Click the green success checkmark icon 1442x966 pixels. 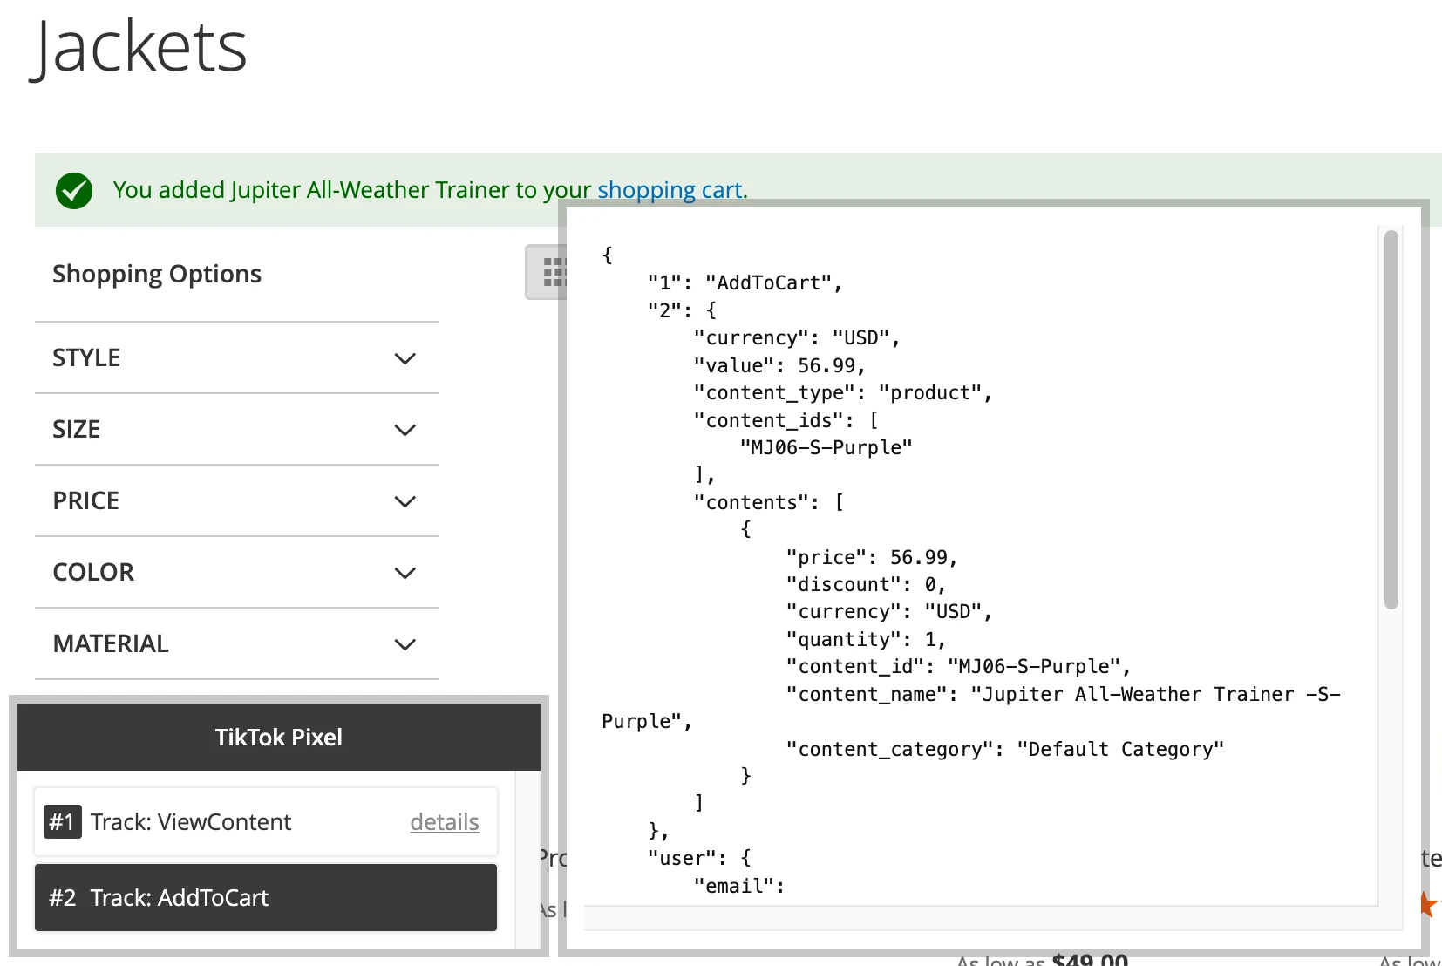tap(74, 190)
